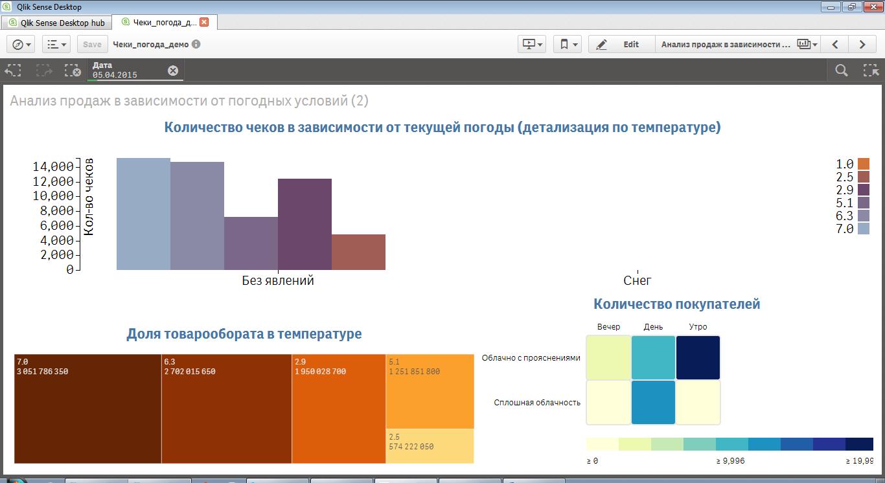Select legend swatch for temperature 7.0
This screenshot has width=885, height=483.
click(x=863, y=229)
